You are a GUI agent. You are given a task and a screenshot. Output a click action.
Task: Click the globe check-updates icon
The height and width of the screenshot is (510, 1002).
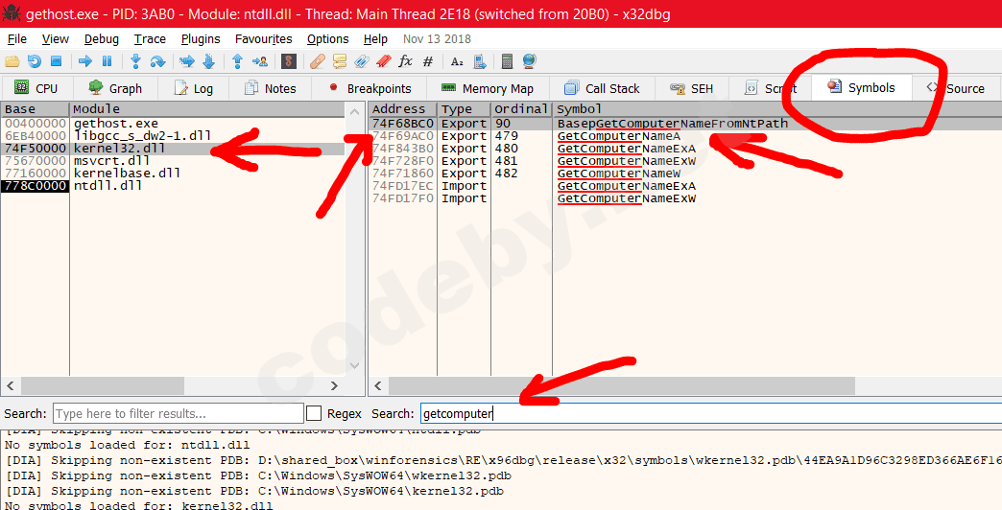tap(529, 61)
